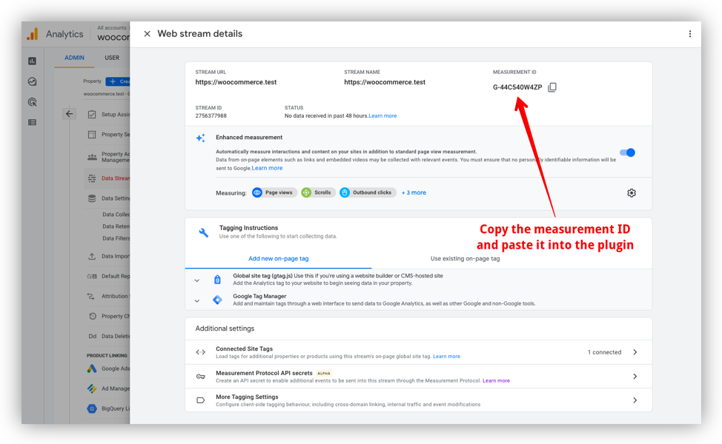Open Google Ads Linking item

tap(109, 369)
